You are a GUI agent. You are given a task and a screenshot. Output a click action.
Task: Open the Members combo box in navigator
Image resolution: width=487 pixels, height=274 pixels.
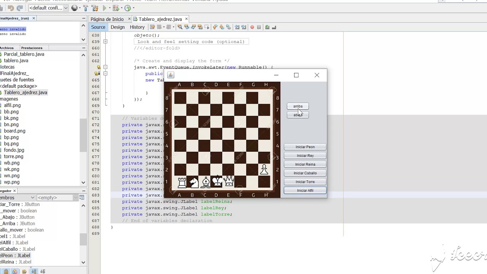(x=18, y=198)
